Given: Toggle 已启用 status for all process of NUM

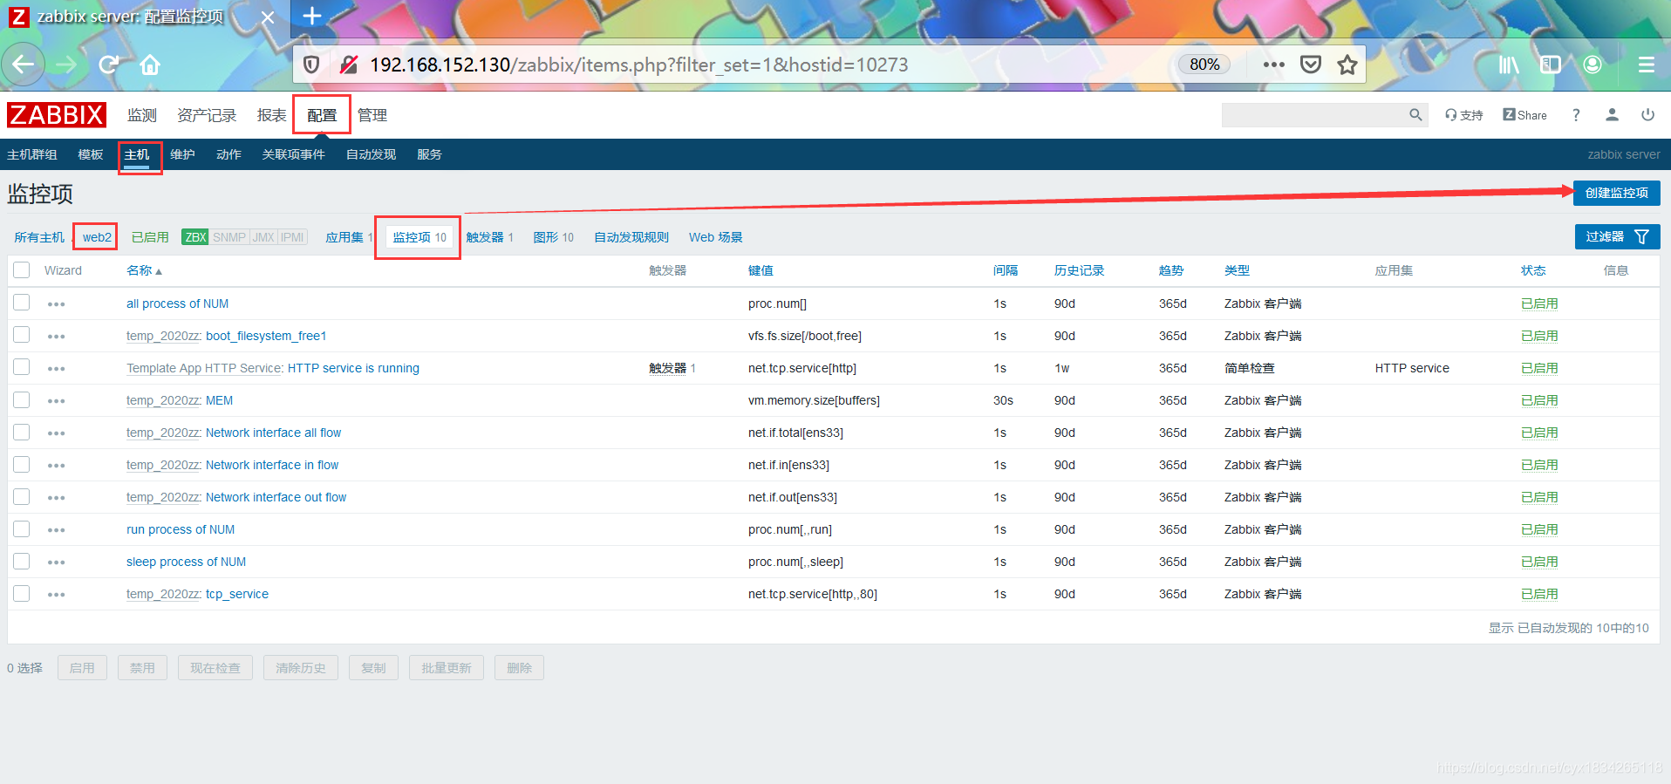Looking at the screenshot, I should pos(1539,303).
